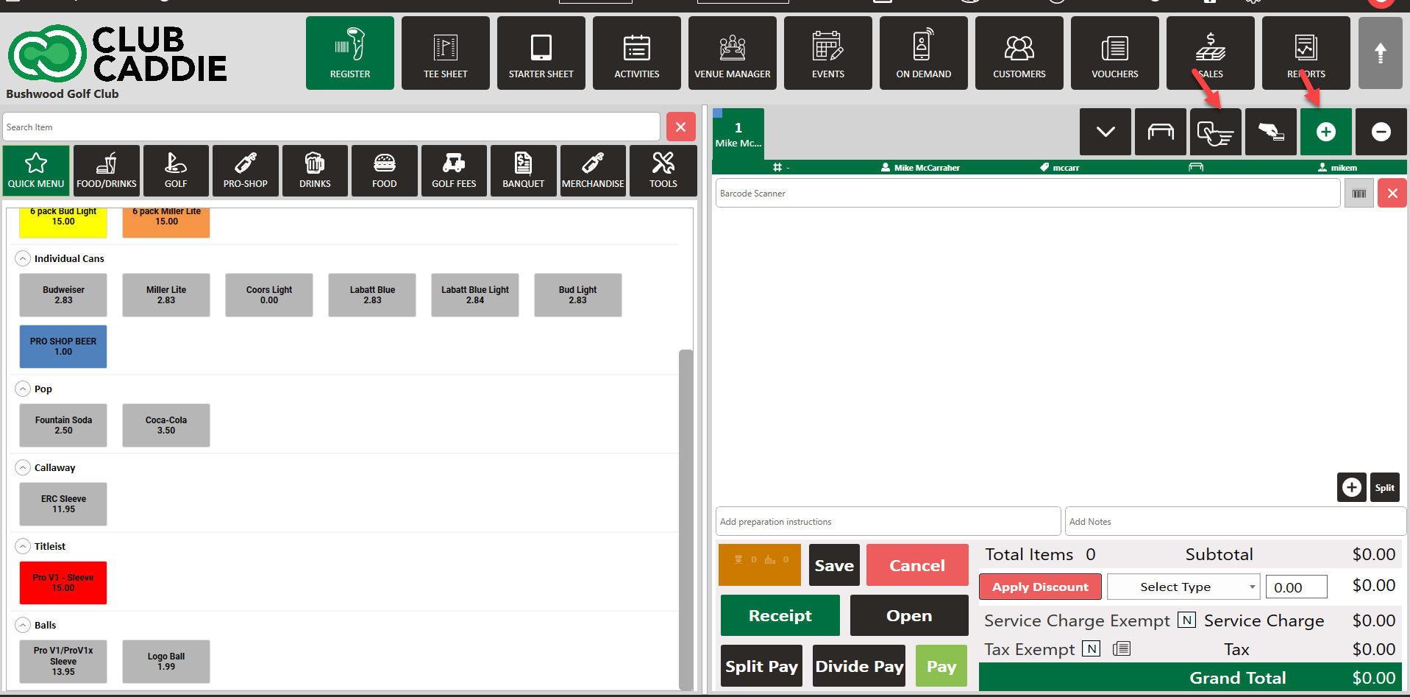
Task: Toggle the Service Charge Exempt box
Action: point(1186,620)
